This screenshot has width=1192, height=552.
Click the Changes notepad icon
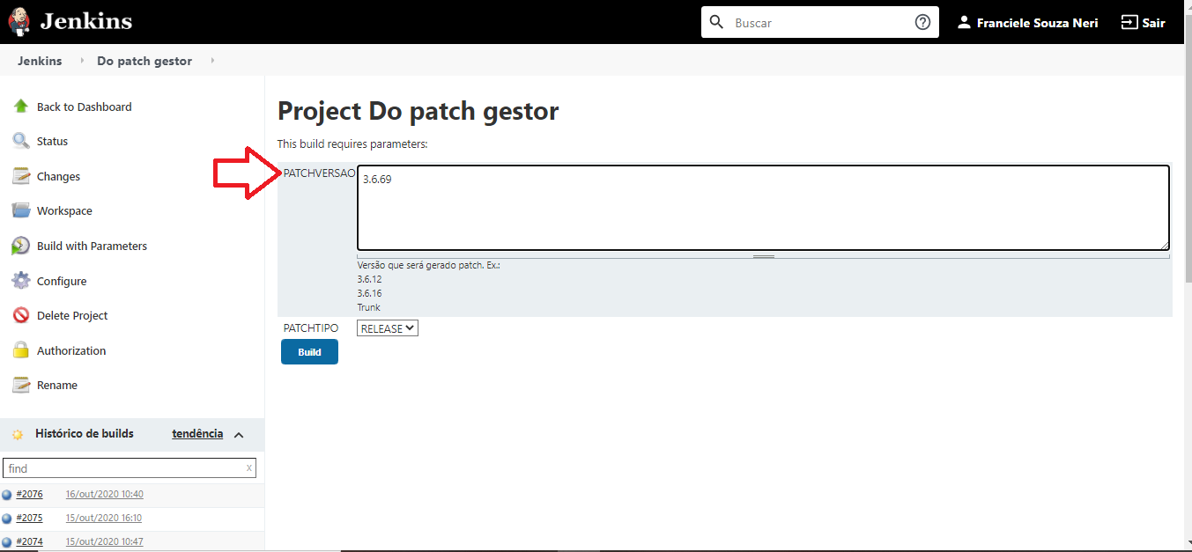(x=21, y=176)
